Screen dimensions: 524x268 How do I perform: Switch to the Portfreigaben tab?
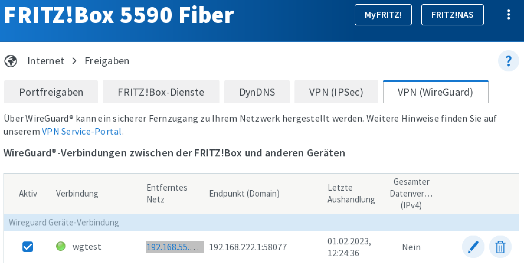pyautogui.click(x=51, y=92)
